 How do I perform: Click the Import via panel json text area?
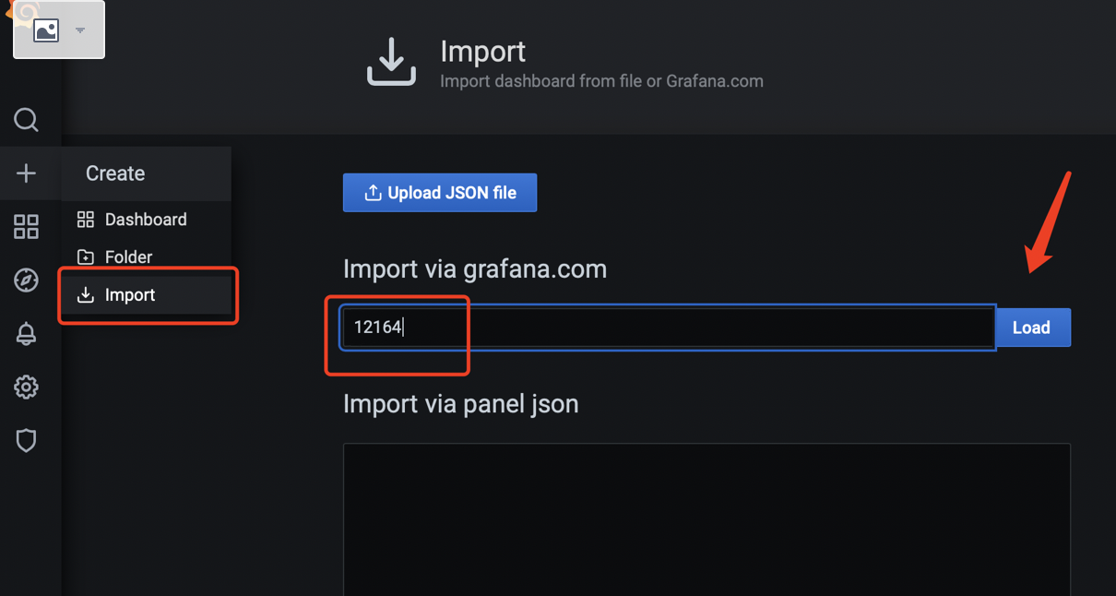click(x=706, y=517)
